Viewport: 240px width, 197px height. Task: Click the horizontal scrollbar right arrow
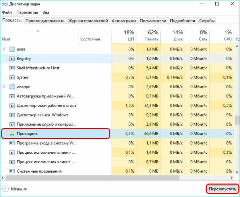point(232,178)
